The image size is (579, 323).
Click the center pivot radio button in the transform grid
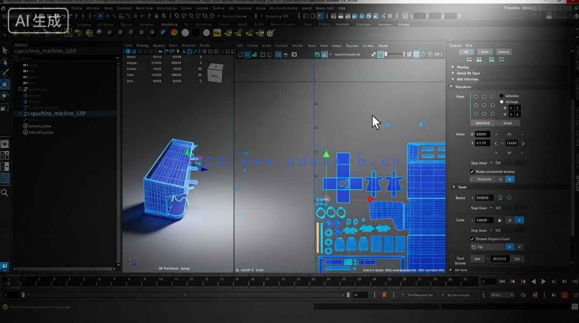(x=485, y=104)
